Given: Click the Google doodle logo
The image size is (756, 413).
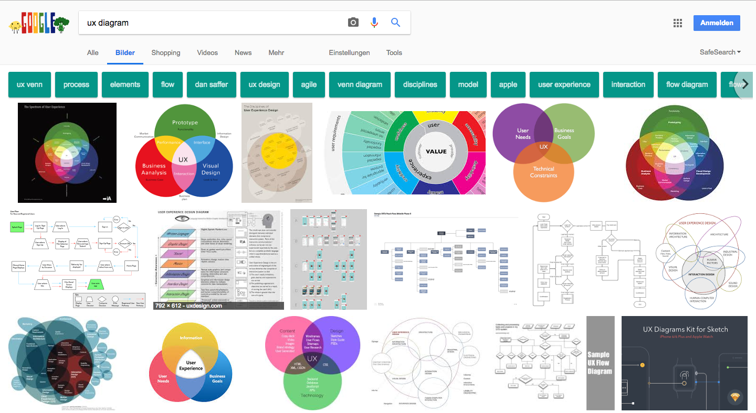Looking at the screenshot, I should pos(39,24).
